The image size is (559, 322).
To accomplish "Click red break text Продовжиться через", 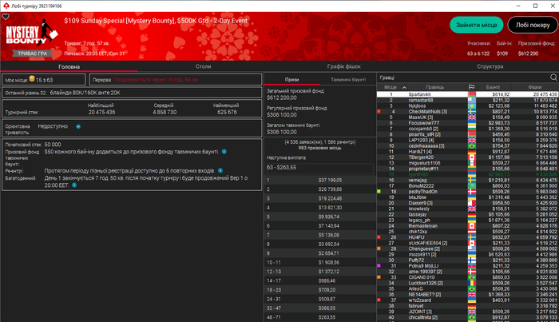I will pyautogui.click(x=156, y=80).
